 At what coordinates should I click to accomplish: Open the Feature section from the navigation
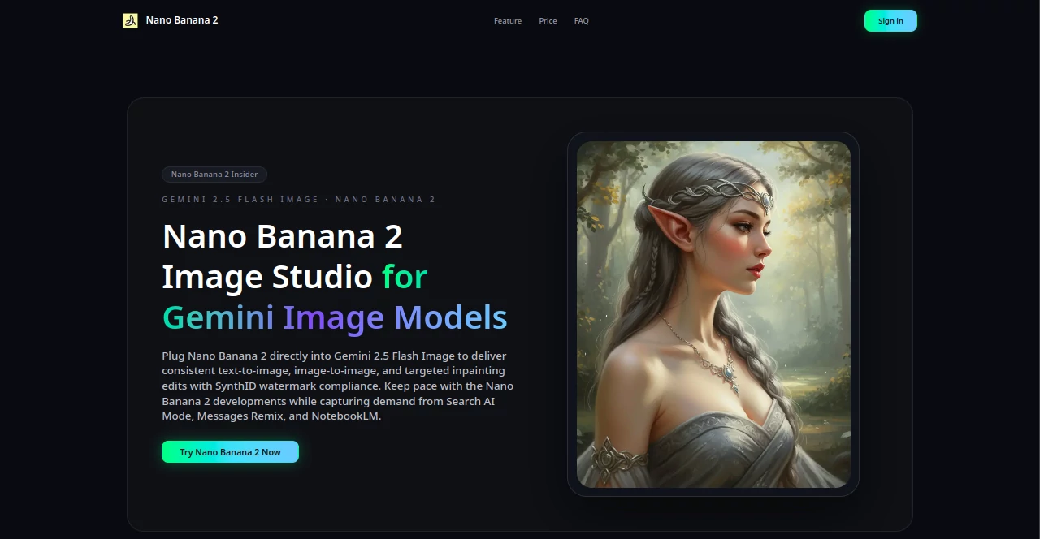point(507,20)
